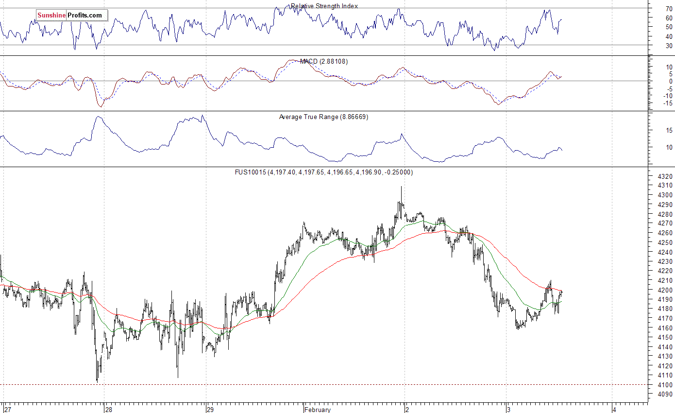This screenshot has height=413, width=675.
Task: Click the 4090 price axis label
Action: click(x=666, y=395)
